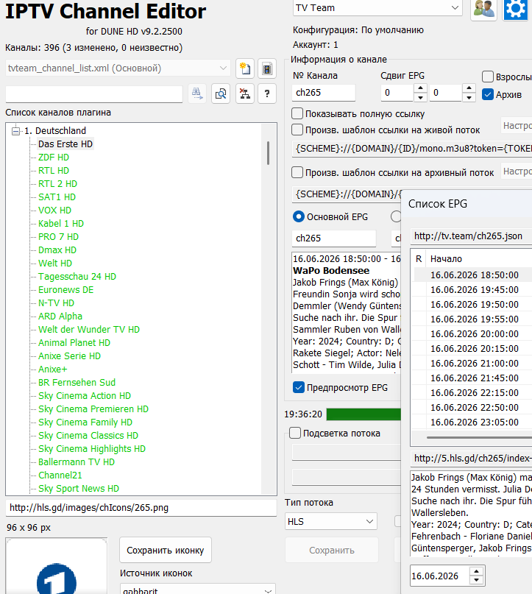Open the tvteam_channel_list.xml dropdown
The width and height of the screenshot is (532, 594).
(x=118, y=68)
